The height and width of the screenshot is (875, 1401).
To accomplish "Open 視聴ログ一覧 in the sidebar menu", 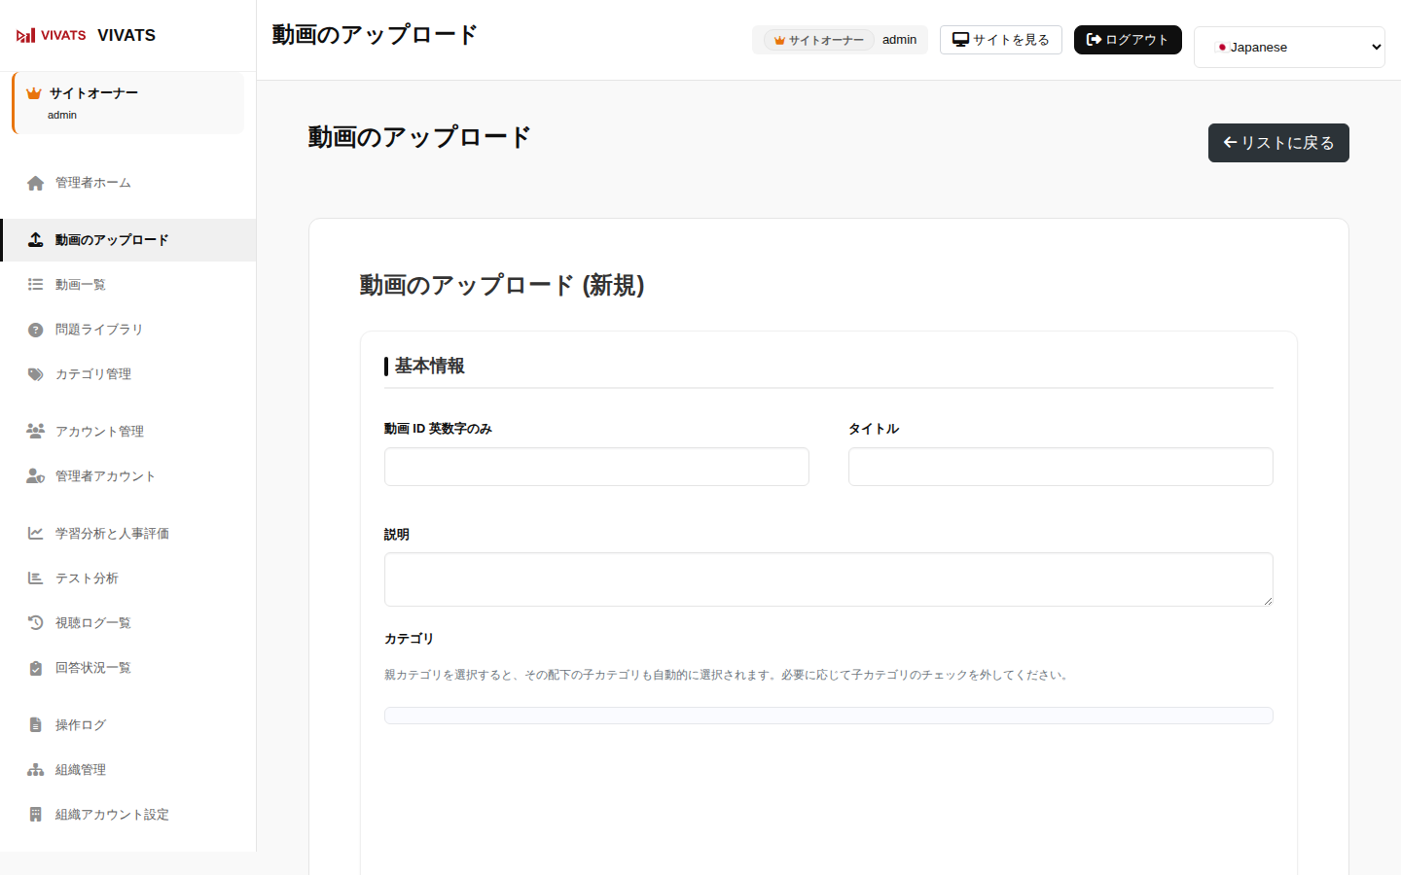I will (x=128, y=622).
